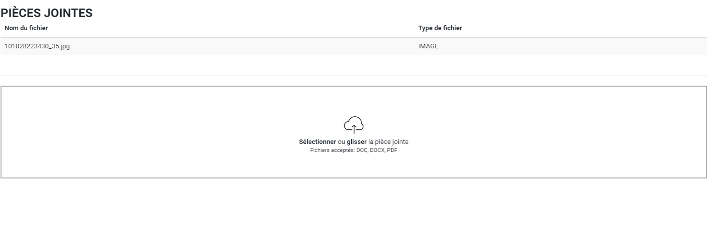Screen dimensions: 715x226
Task: Click the "la pièce jointe" text
Action: (388, 142)
